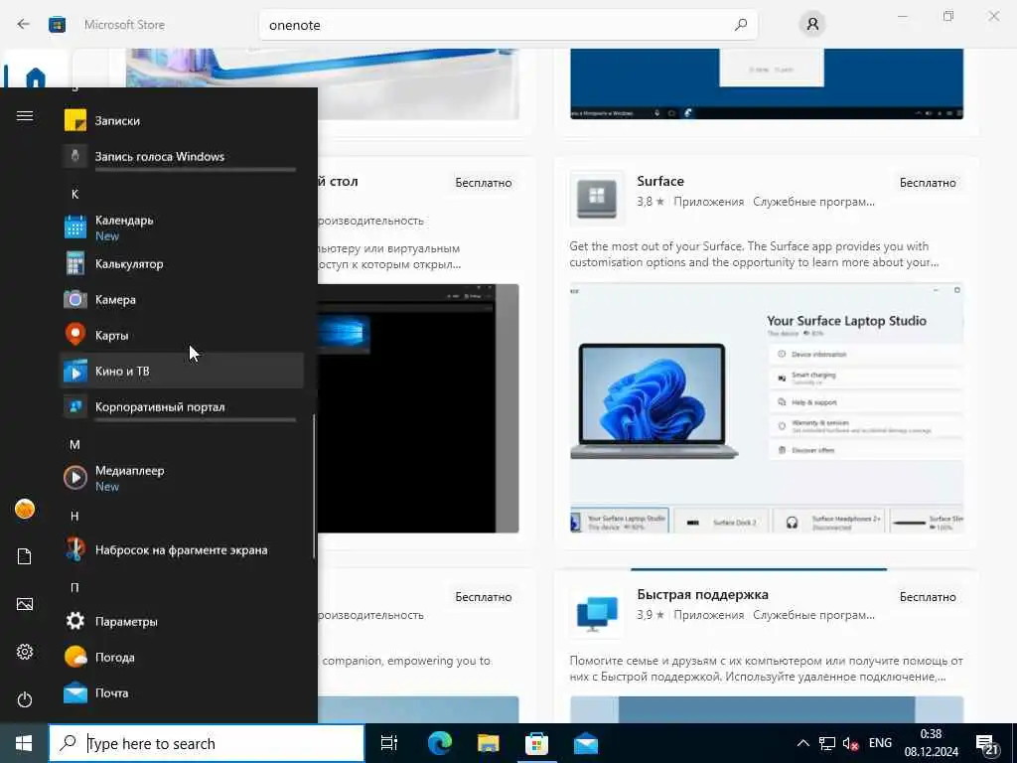1017x763 pixels.
Task: Open the Камера app
Action: click(182, 300)
